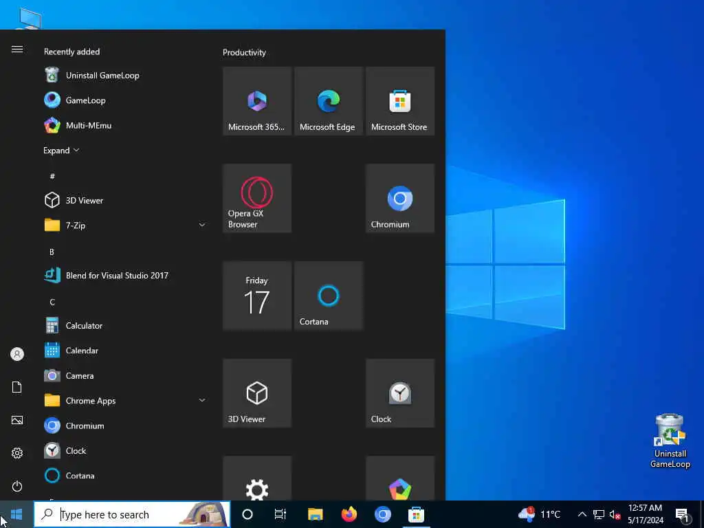The image size is (704, 528).
Task: Open the user account icon in Start sidebar
Action: [x=17, y=354]
